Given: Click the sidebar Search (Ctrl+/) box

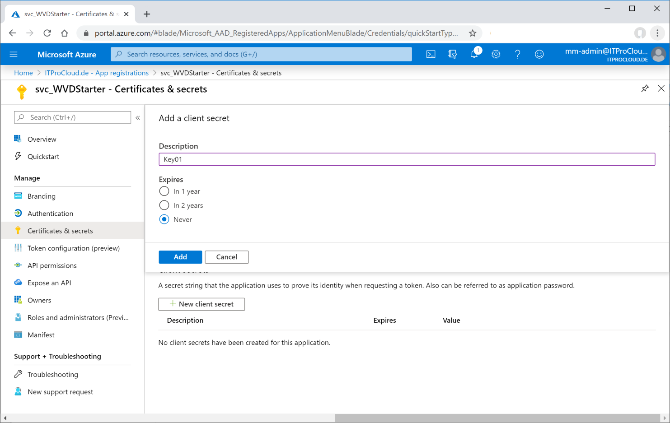Looking at the screenshot, I should 73,117.
